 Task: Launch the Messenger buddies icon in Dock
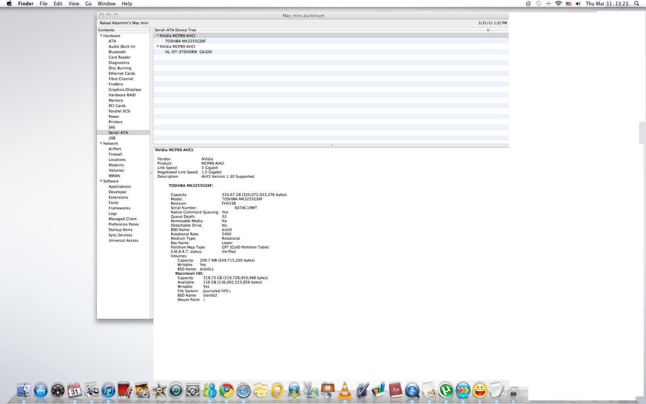pyautogui.click(x=210, y=391)
